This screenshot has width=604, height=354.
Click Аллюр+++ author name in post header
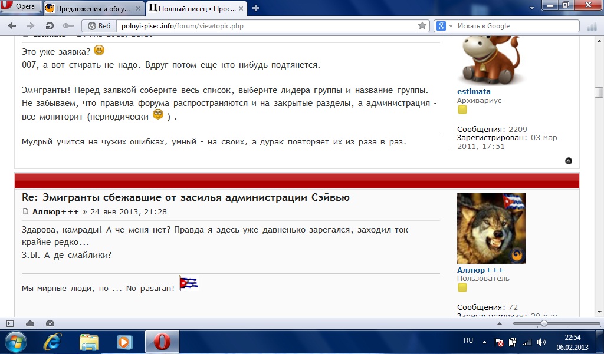[55, 211]
